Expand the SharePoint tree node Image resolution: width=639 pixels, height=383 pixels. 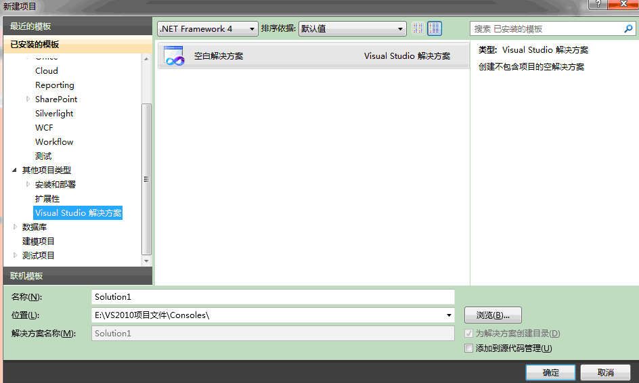[28, 99]
